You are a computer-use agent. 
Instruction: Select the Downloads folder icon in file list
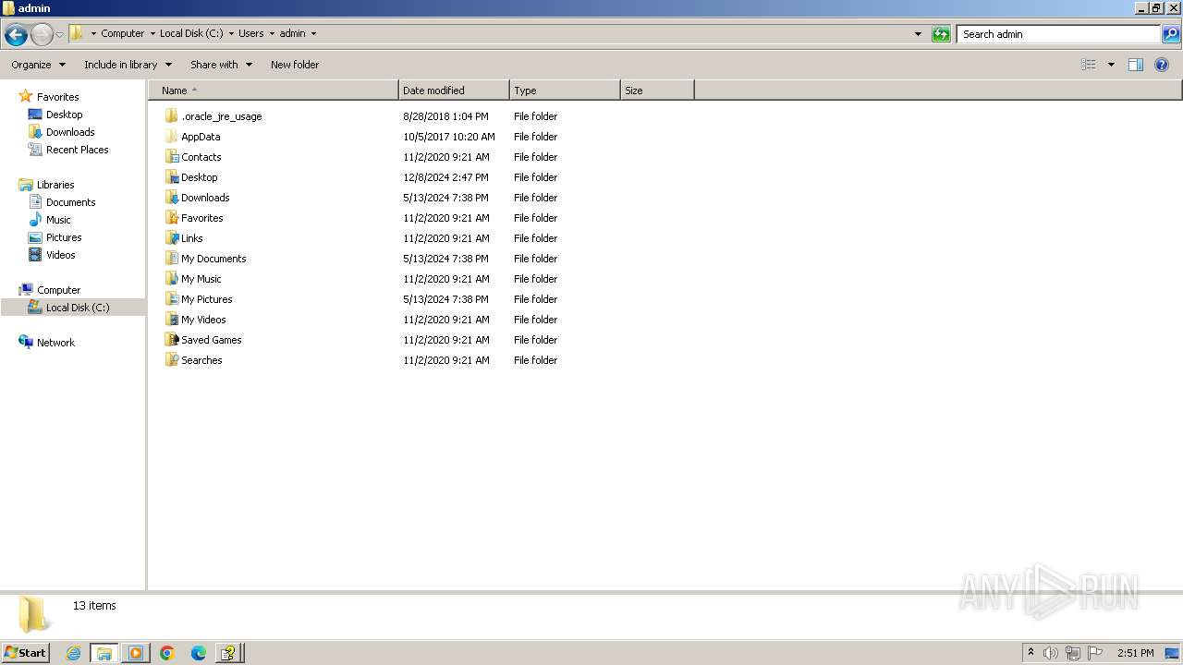coord(171,198)
